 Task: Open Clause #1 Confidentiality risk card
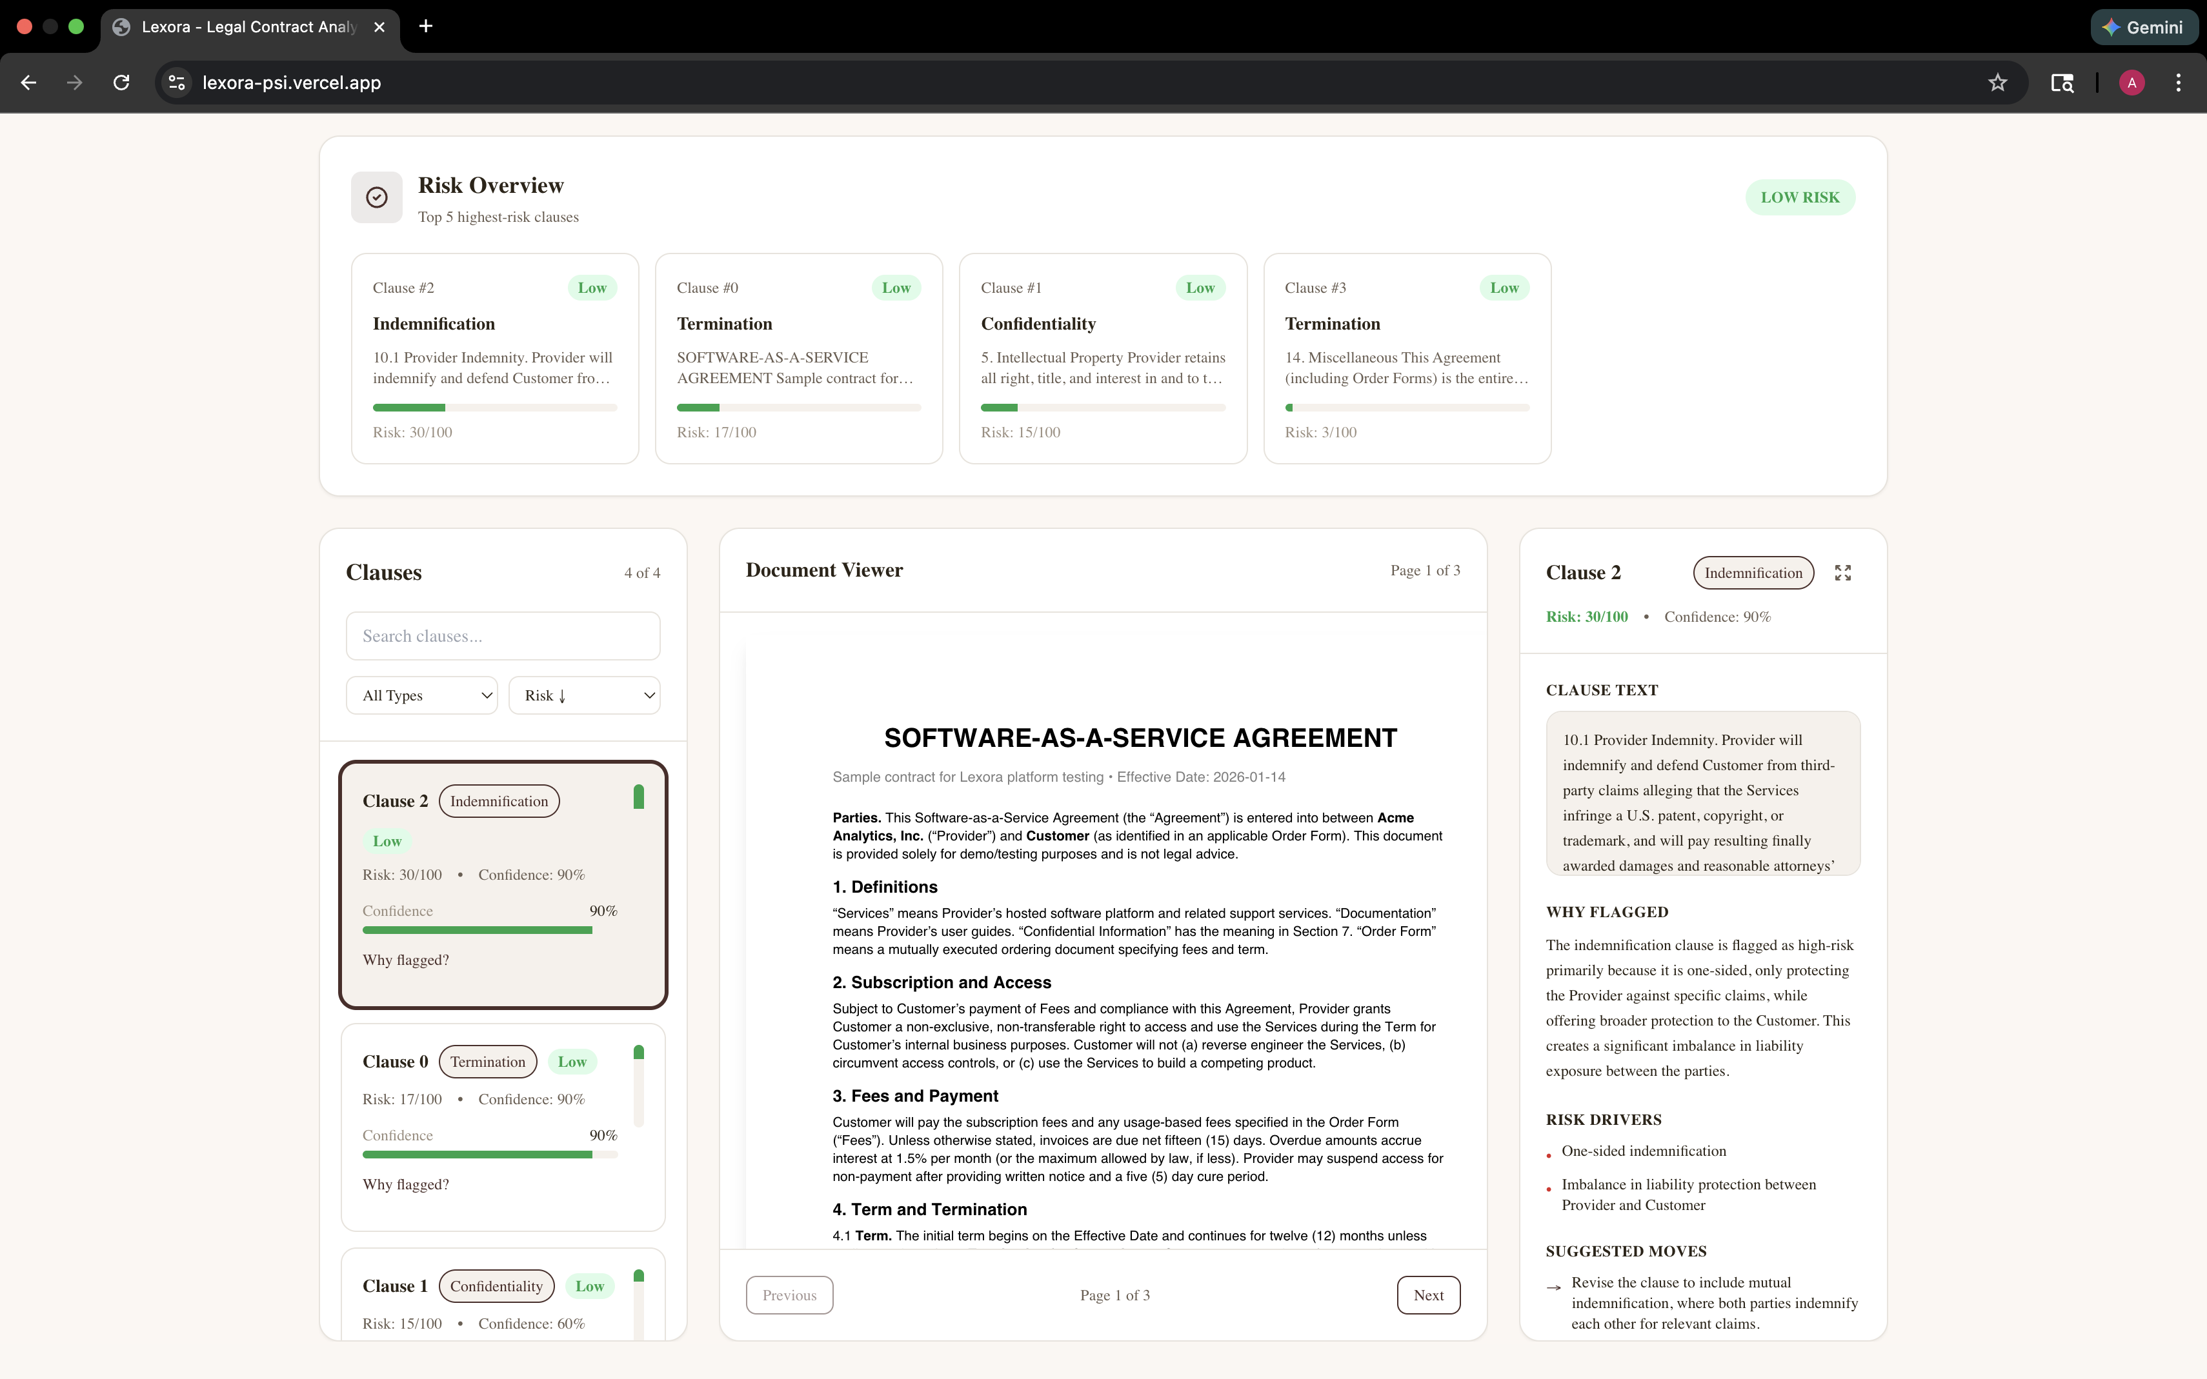tap(1102, 359)
